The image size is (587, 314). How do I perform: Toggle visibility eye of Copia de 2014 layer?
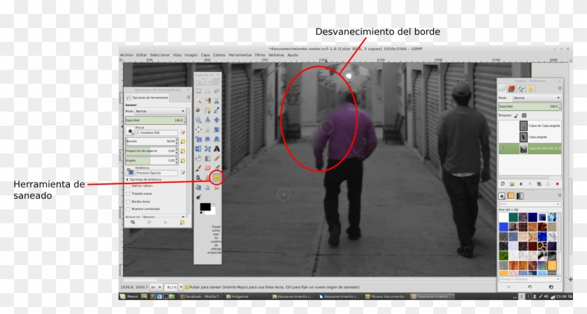pyautogui.click(x=502, y=149)
